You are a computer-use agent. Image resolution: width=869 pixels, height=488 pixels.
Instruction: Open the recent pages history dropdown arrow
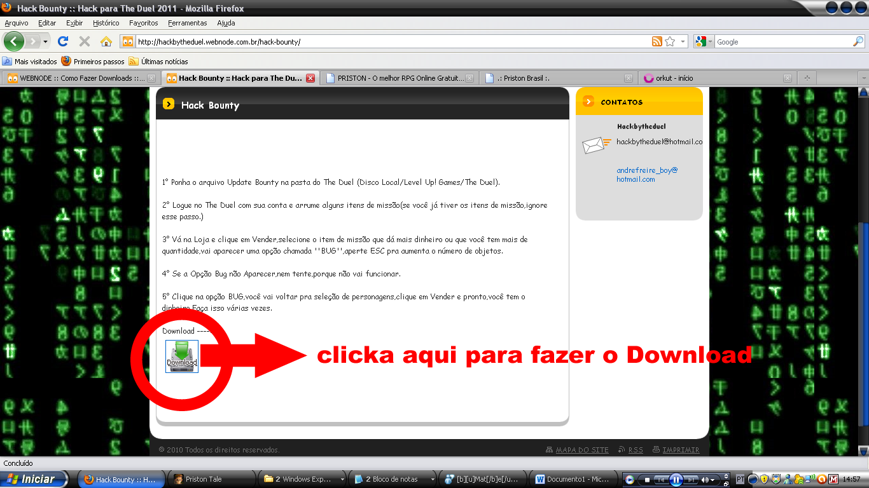point(45,41)
